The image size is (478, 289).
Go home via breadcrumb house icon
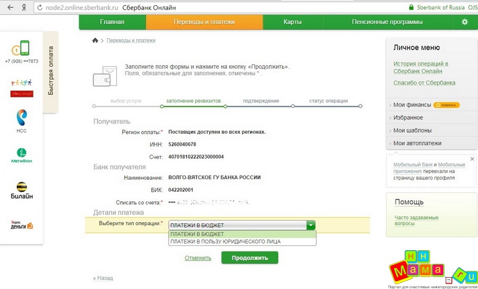(x=95, y=40)
